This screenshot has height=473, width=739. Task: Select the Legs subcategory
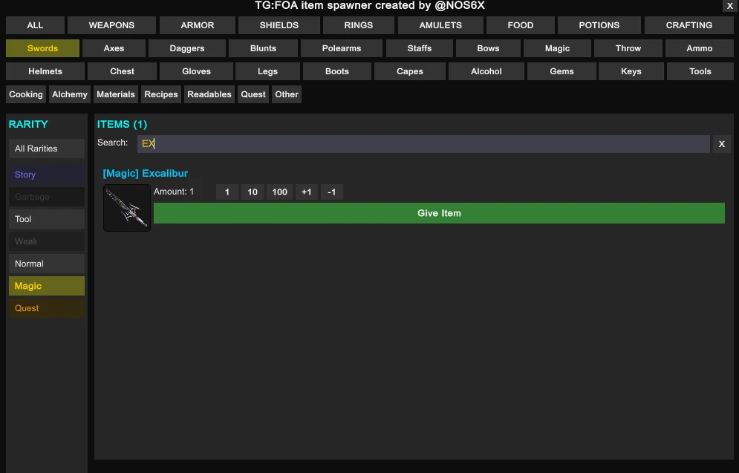click(267, 71)
